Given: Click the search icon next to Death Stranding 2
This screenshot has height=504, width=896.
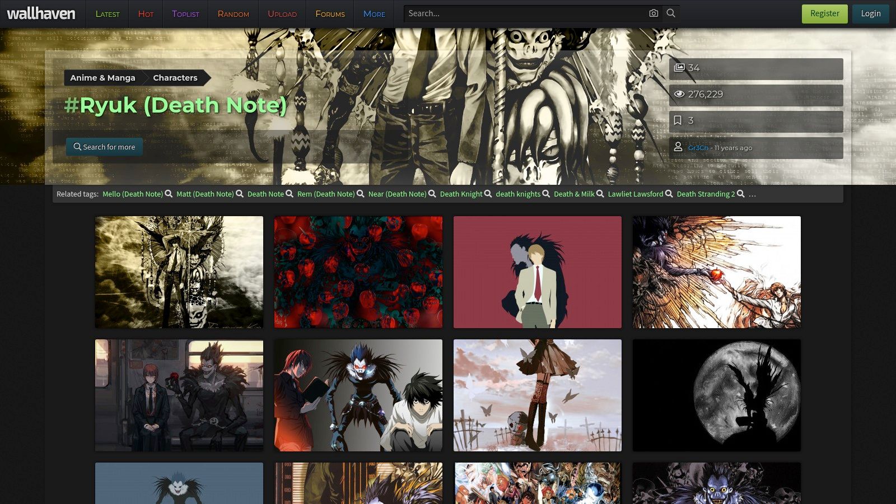Looking at the screenshot, I should coord(741,194).
